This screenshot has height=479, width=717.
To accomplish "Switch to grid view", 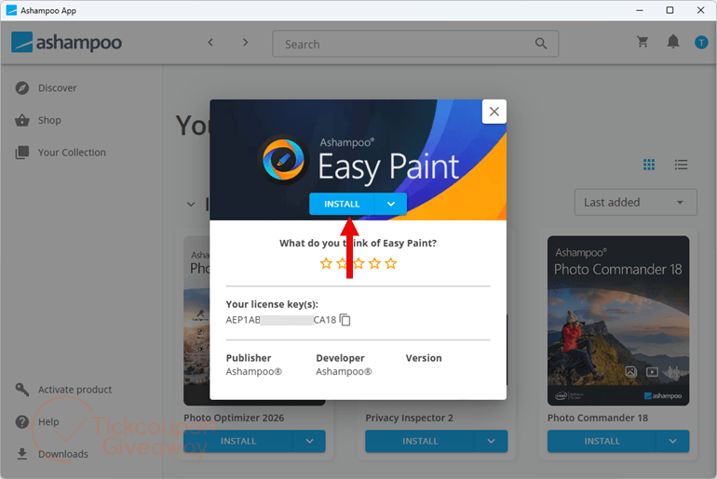I will [649, 165].
